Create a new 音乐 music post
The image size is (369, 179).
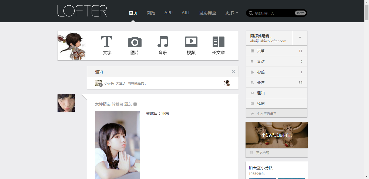pyautogui.click(x=163, y=45)
